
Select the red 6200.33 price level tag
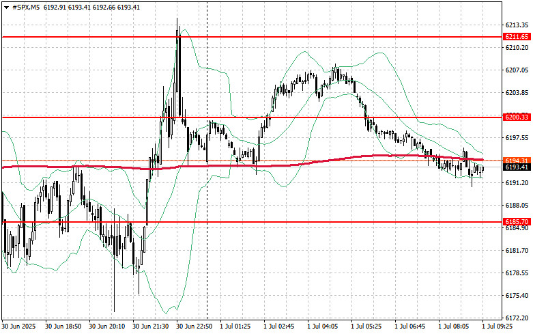515,117
